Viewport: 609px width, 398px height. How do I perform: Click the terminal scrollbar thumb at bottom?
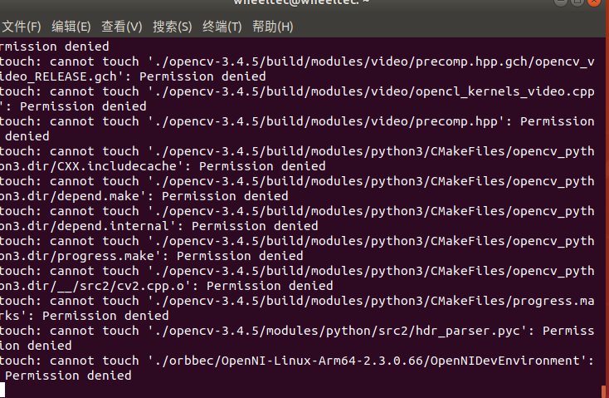[603, 391]
